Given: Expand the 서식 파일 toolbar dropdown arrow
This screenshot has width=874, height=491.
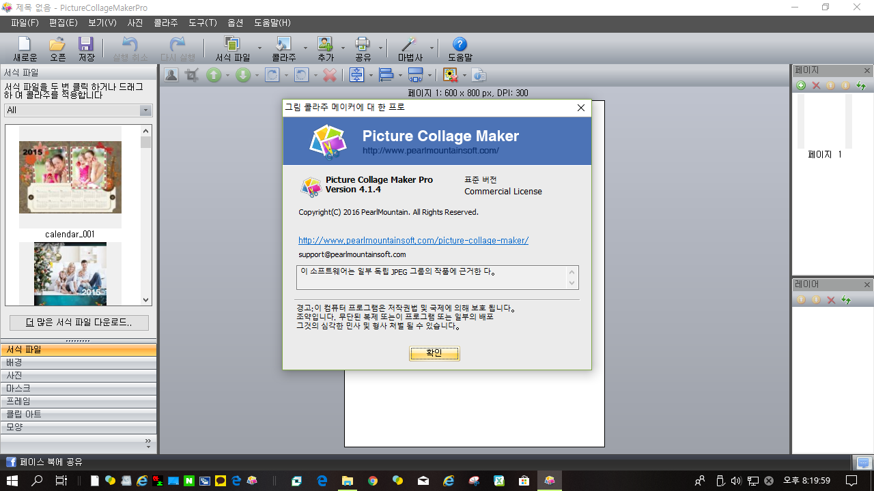Looking at the screenshot, I should tap(259, 48).
